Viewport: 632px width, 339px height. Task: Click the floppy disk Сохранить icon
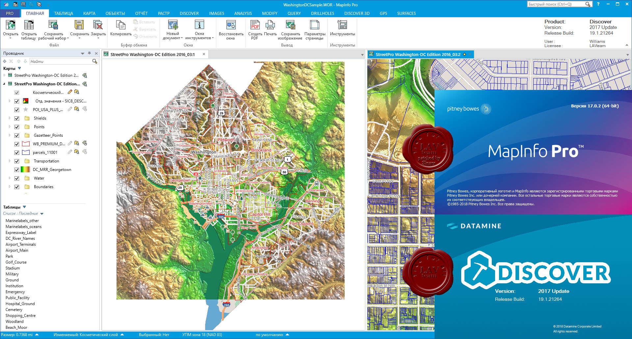(x=79, y=25)
